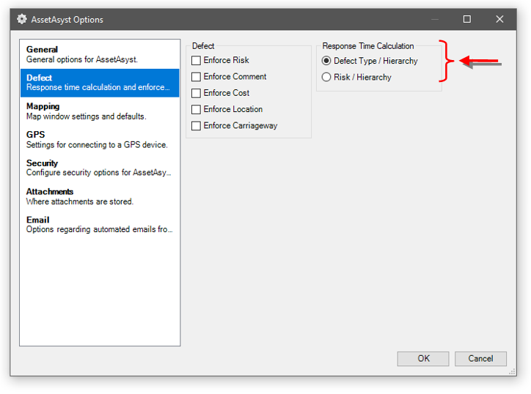Image resolution: width=531 pixels, height=394 pixels.
Task: Select Defect Type / Hierarchy radio button
Action: [x=326, y=61]
